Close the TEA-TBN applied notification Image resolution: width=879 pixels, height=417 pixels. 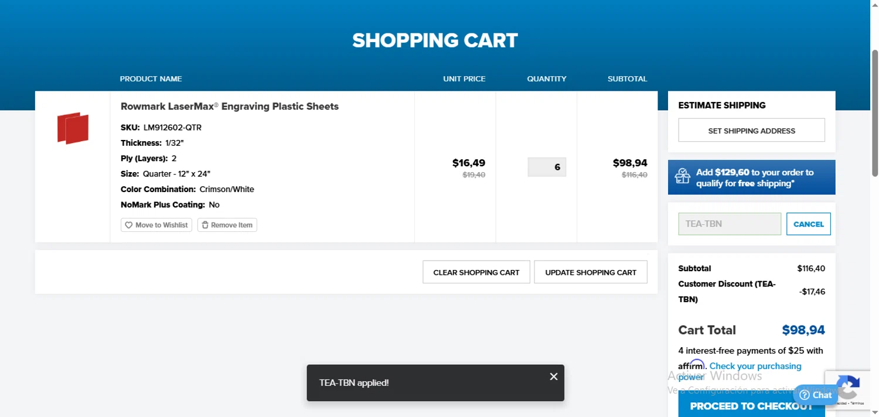click(553, 377)
